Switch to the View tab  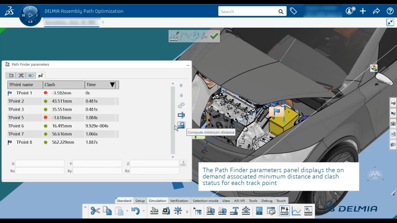coord(226,201)
